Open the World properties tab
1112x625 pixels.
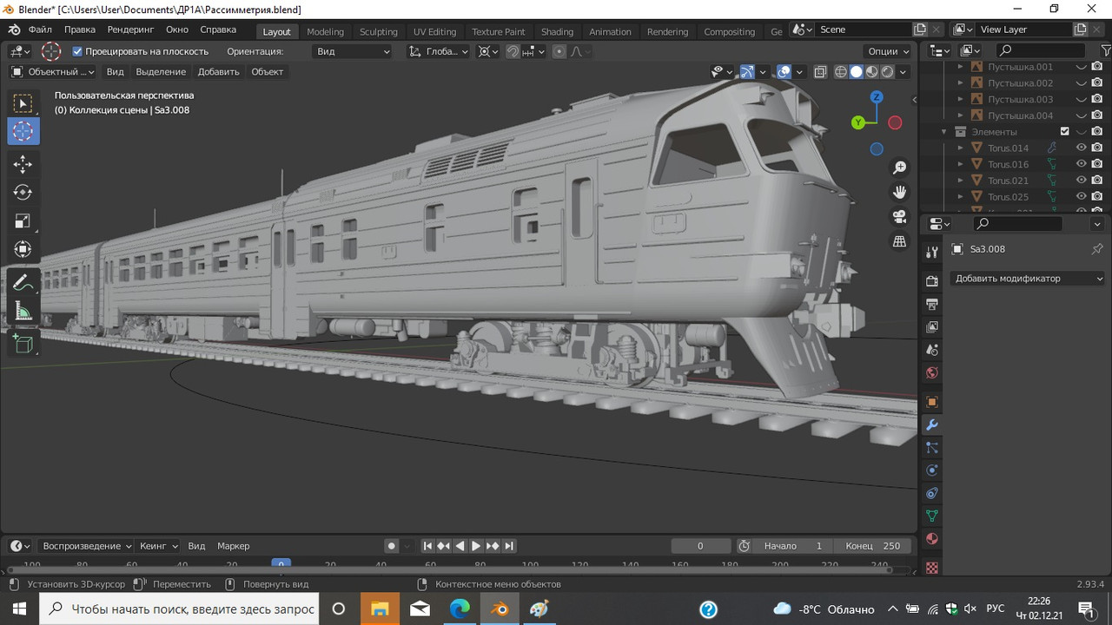point(932,373)
